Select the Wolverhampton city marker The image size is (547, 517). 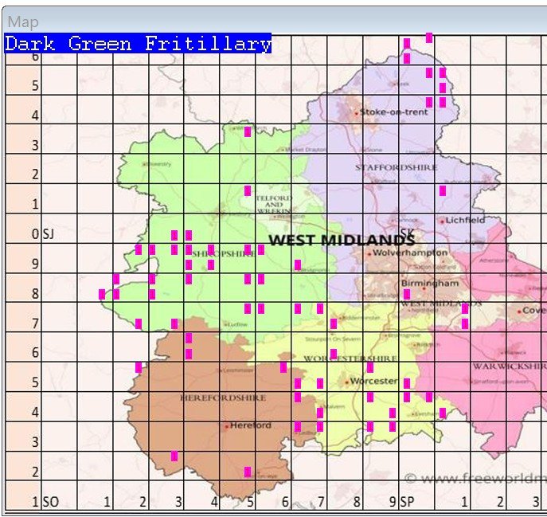click(370, 254)
